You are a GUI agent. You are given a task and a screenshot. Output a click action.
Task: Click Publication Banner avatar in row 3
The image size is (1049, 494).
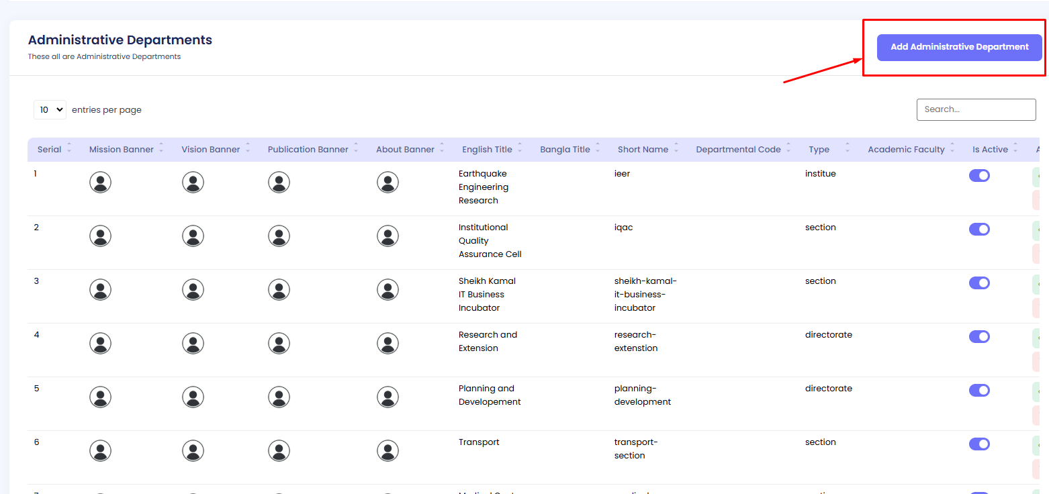[279, 290]
